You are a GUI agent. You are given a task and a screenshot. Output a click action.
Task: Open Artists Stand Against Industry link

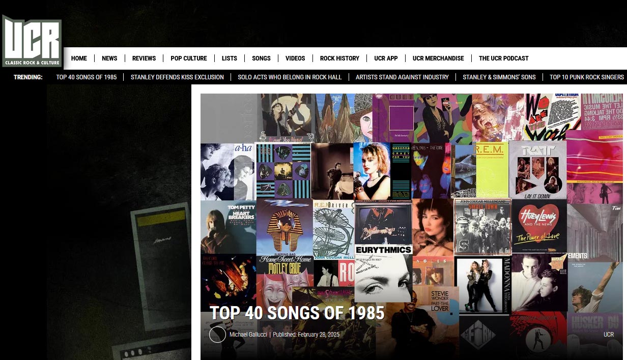tap(402, 77)
